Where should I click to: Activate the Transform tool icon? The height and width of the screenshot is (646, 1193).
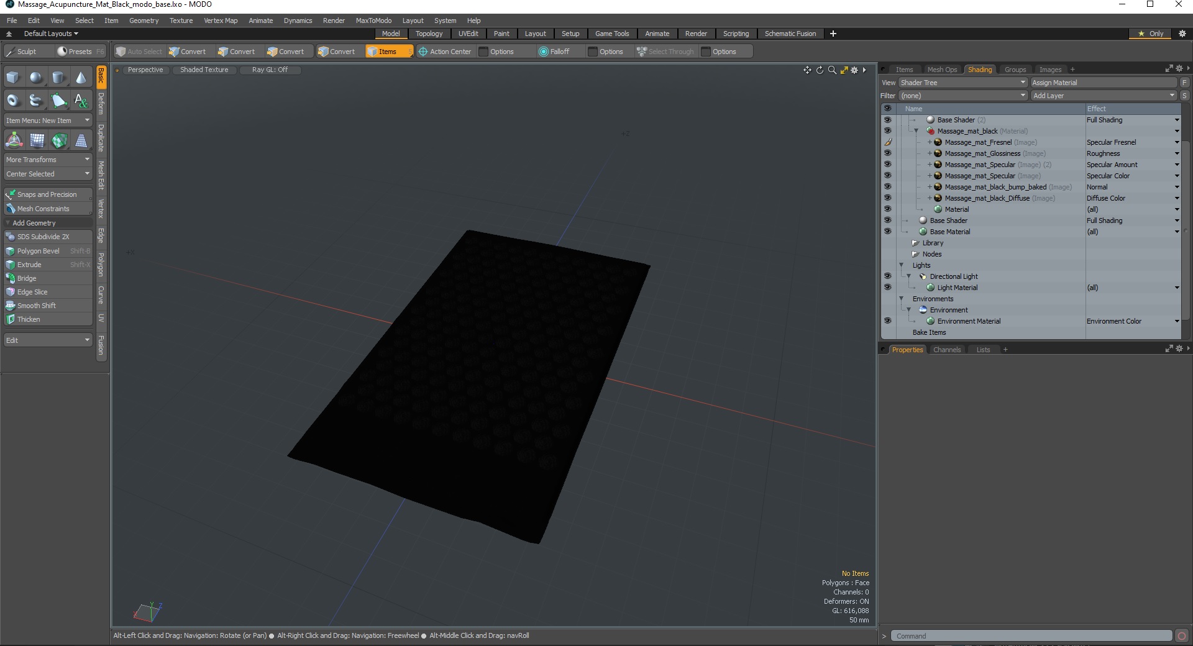pyautogui.click(x=14, y=140)
